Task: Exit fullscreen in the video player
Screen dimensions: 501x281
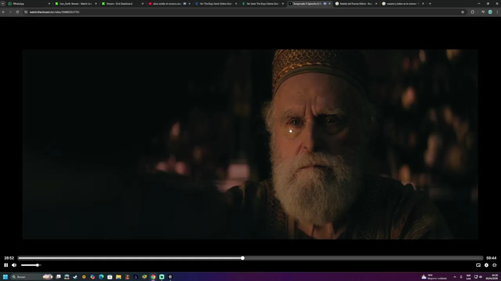Action: (x=494, y=265)
